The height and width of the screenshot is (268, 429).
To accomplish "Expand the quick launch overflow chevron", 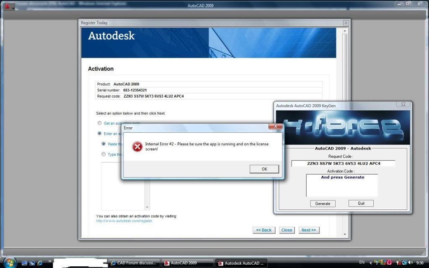I will point(50,261).
